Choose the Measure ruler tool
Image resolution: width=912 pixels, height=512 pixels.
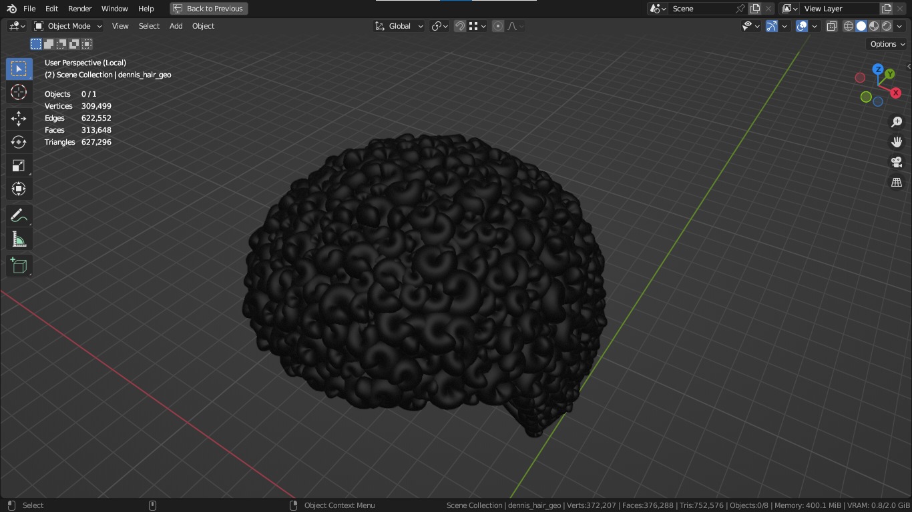click(19, 239)
